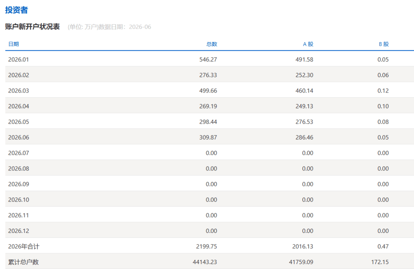Select the 2026.03 date cell
This screenshot has width=414, height=269.
tap(18, 91)
